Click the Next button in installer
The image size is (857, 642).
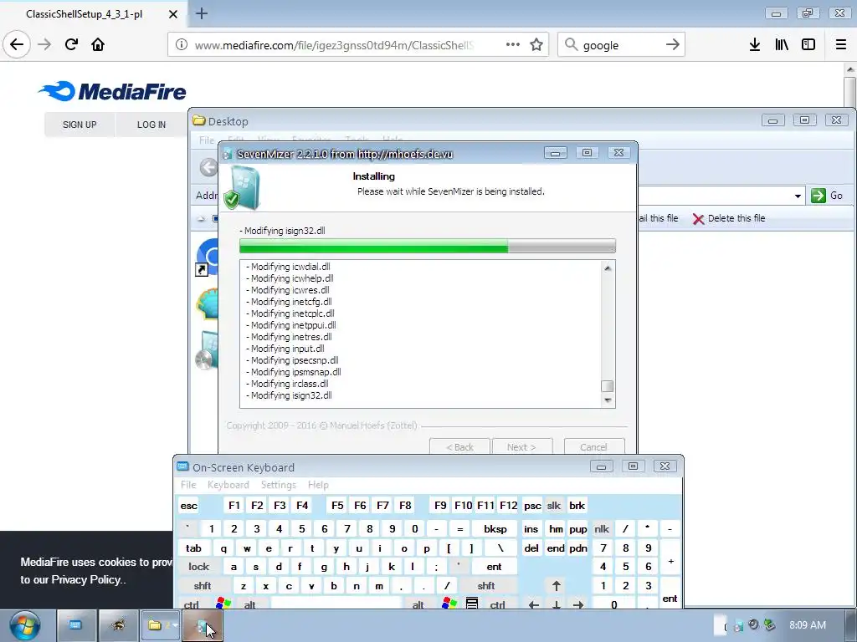click(521, 447)
